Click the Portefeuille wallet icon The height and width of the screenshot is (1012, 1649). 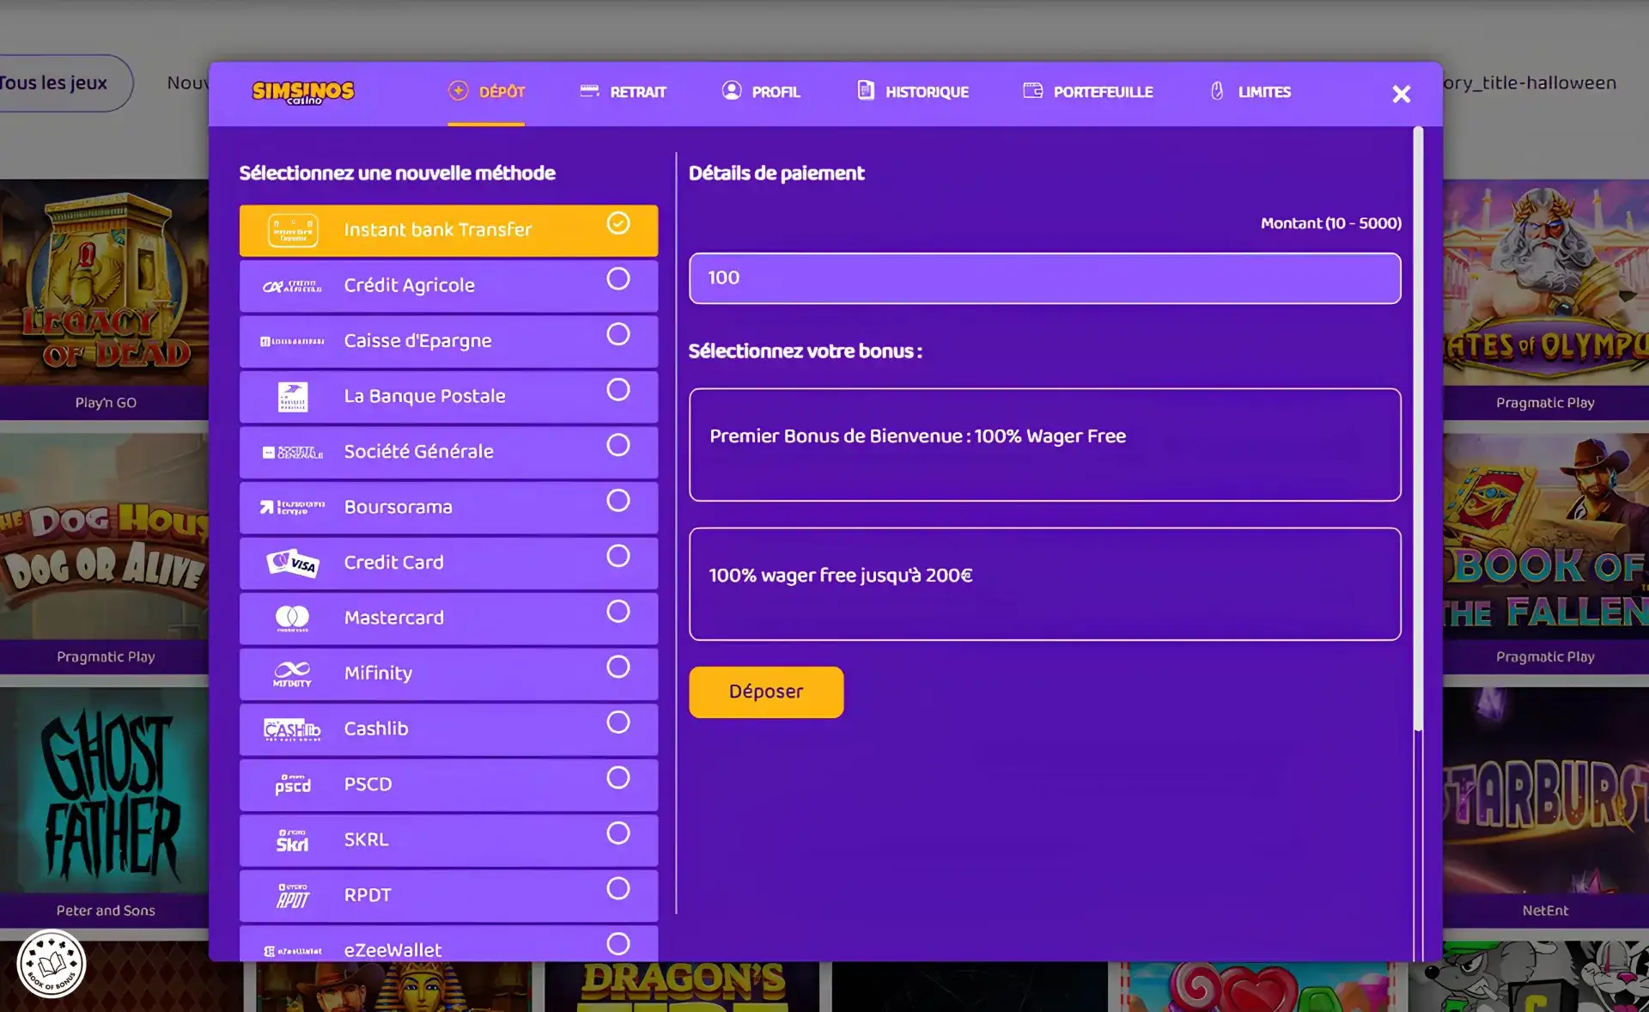pyautogui.click(x=1032, y=91)
